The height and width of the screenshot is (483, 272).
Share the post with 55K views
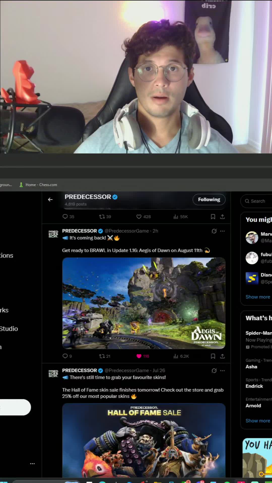click(222, 217)
